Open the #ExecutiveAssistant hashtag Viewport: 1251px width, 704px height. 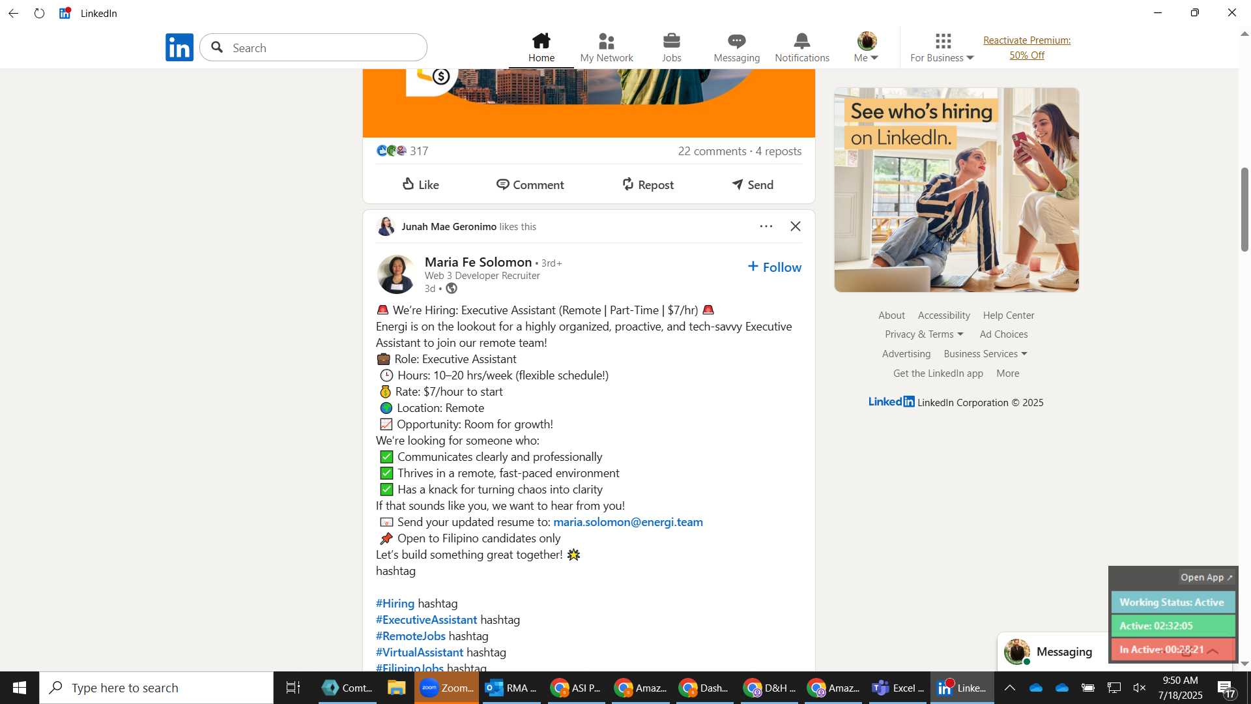point(426,620)
